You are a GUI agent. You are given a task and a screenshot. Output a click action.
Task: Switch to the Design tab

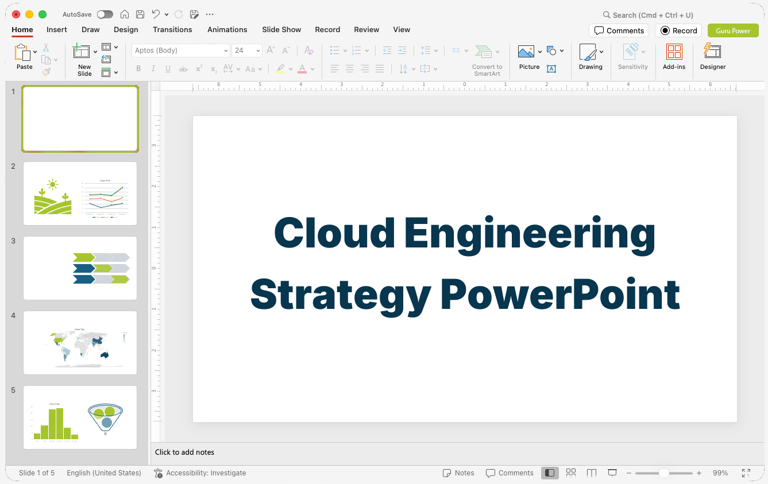126,29
